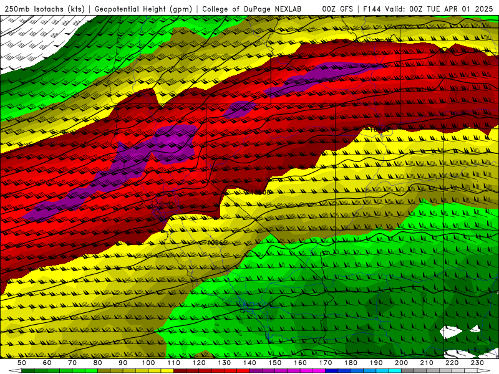
Task: Click 'Valid: 00Z TUE APR 01 2025' text
Action: point(439,9)
